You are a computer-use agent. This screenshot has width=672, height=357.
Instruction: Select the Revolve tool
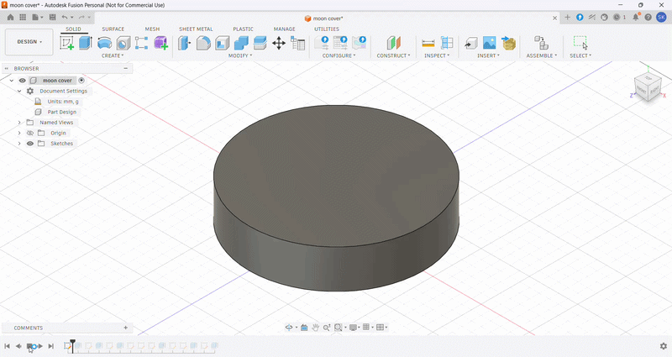point(104,43)
